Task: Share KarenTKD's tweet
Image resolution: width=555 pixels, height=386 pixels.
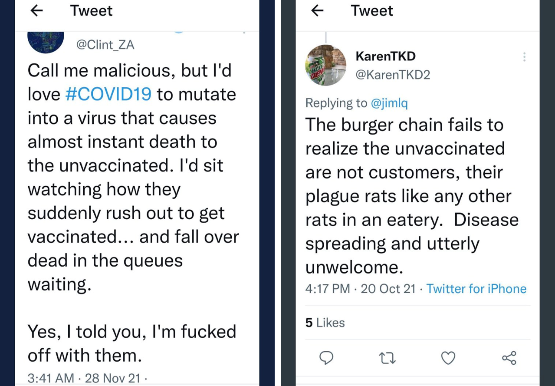Action: 509,357
